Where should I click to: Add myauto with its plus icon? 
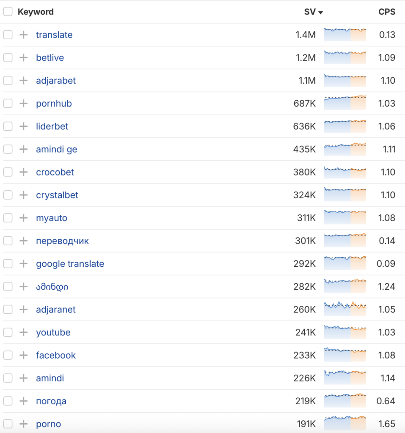coord(24,218)
